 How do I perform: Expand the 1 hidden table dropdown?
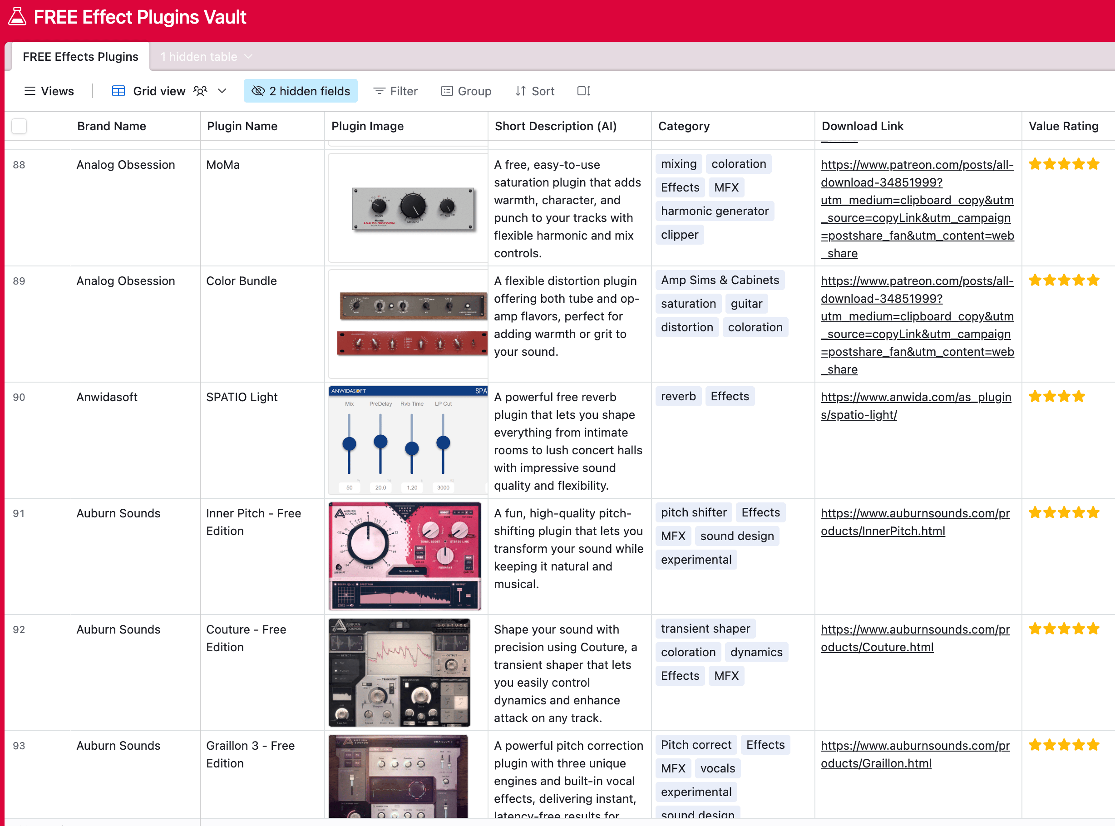click(x=206, y=56)
